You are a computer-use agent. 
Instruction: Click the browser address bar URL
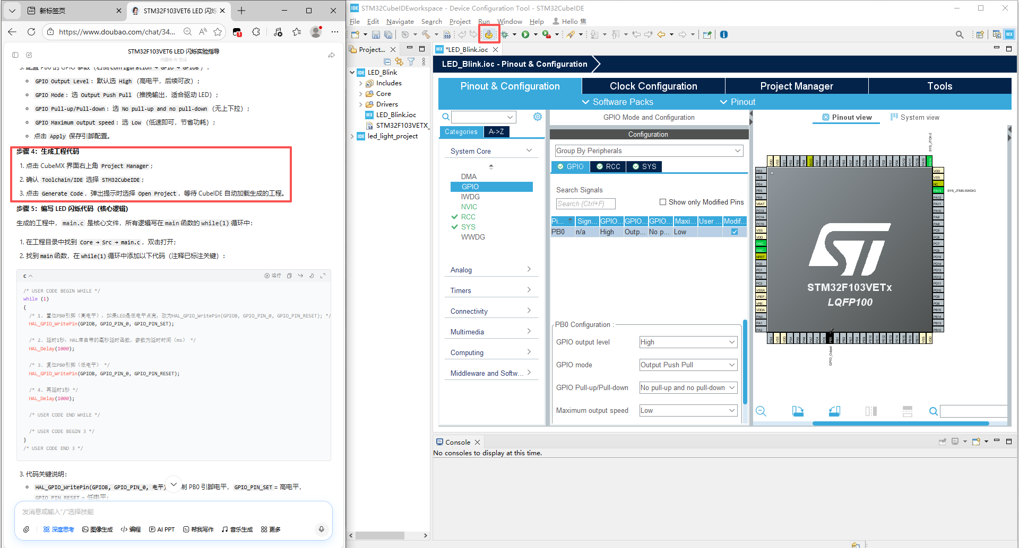pyautogui.click(x=117, y=32)
